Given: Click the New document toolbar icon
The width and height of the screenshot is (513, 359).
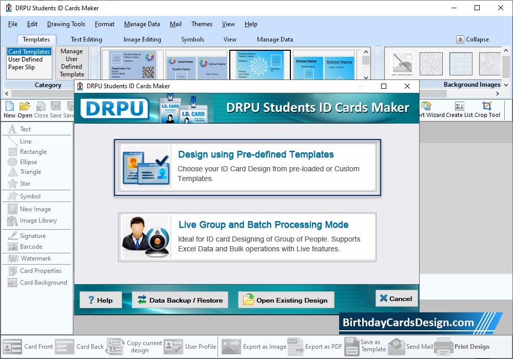Looking at the screenshot, I should pos(9,110).
